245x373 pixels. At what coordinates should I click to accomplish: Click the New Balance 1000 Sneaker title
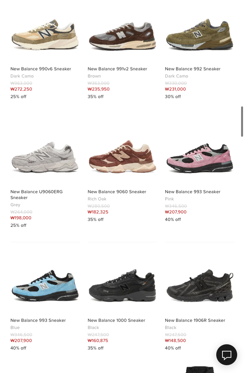click(116, 320)
